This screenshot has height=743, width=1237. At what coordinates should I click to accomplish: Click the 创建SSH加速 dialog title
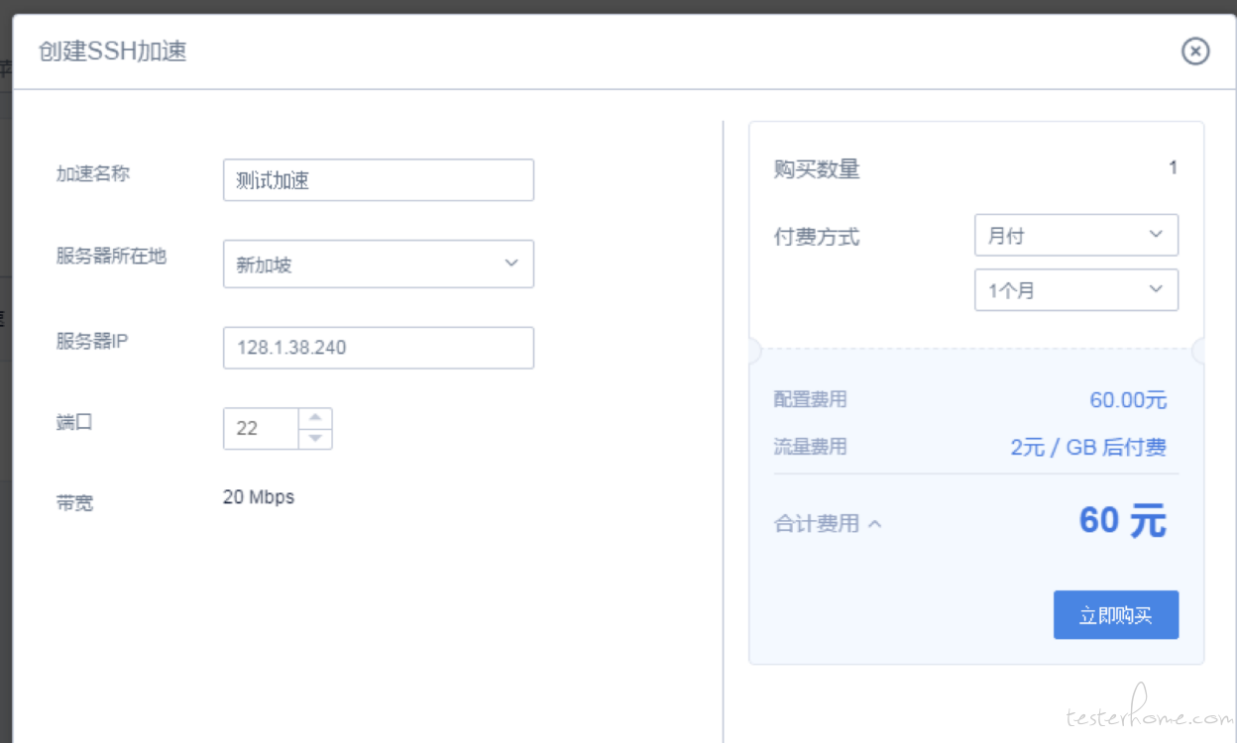click(112, 52)
